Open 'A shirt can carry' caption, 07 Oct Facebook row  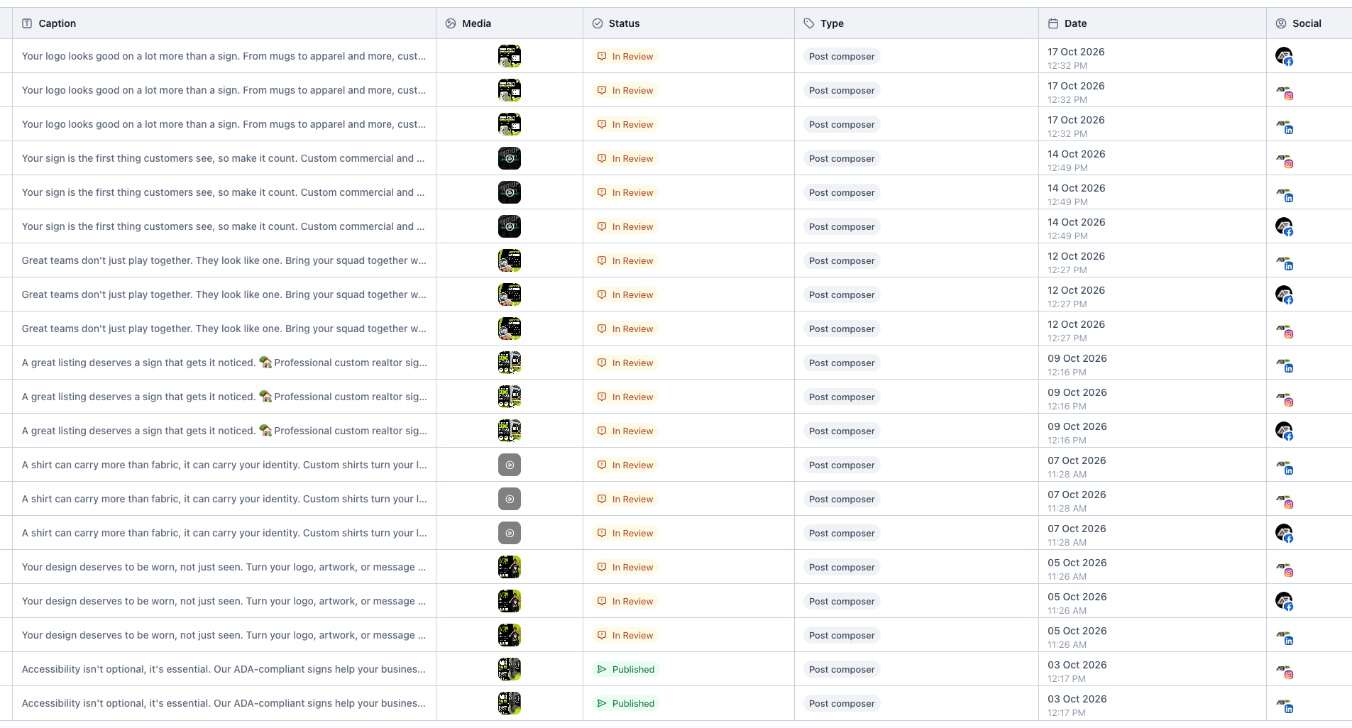click(224, 533)
